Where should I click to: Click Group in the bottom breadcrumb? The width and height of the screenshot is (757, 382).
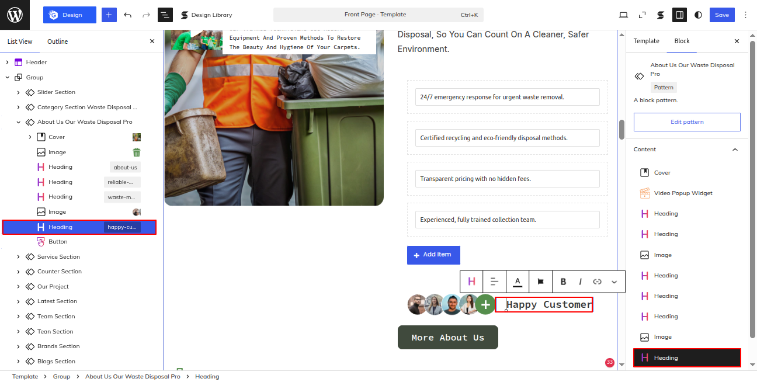click(x=61, y=377)
